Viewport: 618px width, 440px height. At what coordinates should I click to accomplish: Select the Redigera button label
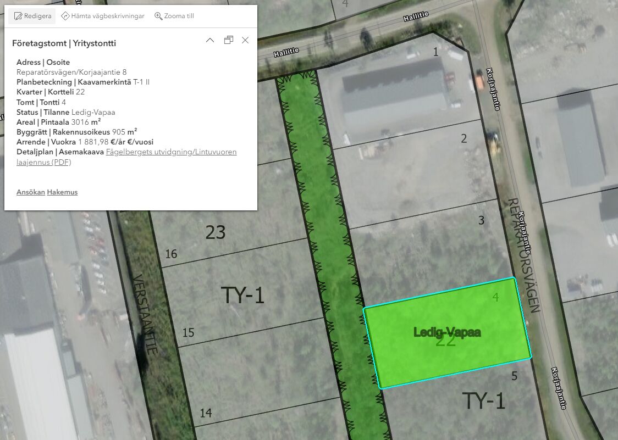(37, 16)
